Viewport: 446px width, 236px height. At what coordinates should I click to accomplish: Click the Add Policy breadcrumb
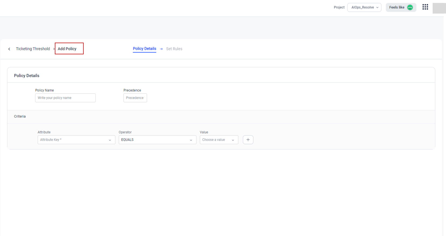coord(67,49)
